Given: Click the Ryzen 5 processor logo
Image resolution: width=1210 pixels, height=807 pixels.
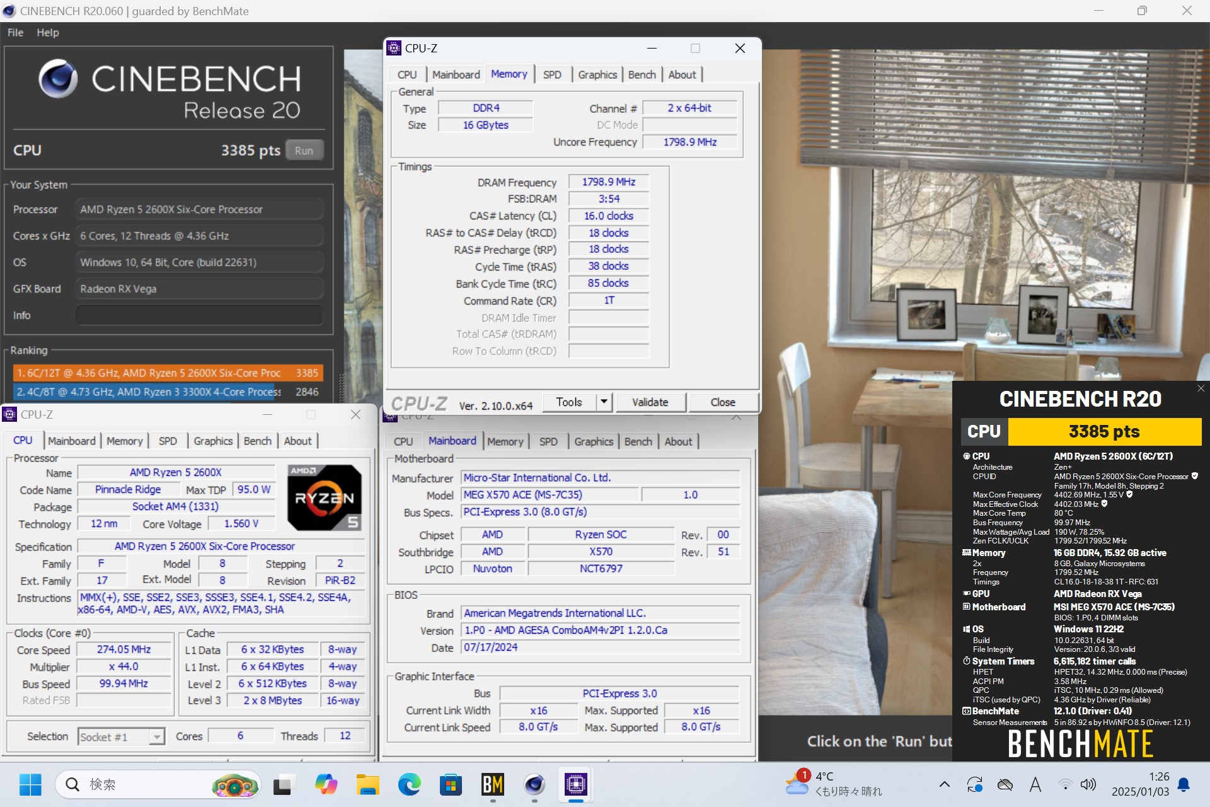Looking at the screenshot, I should point(325,497).
